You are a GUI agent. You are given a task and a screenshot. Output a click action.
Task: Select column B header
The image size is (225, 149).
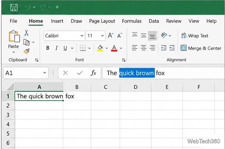pos(77,87)
